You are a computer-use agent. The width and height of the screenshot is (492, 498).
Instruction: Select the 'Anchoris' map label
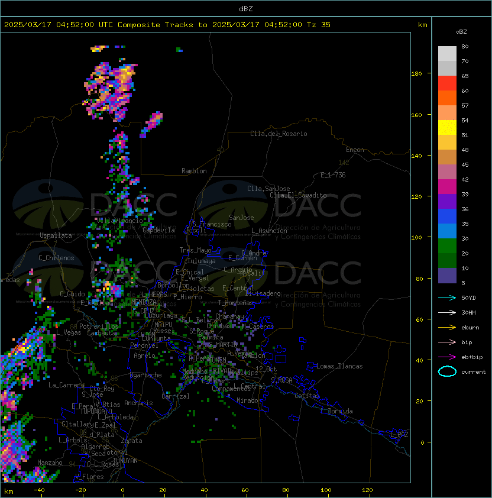[x=138, y=403]
